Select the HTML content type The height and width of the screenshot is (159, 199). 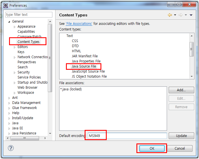click(x=76, y=51)
